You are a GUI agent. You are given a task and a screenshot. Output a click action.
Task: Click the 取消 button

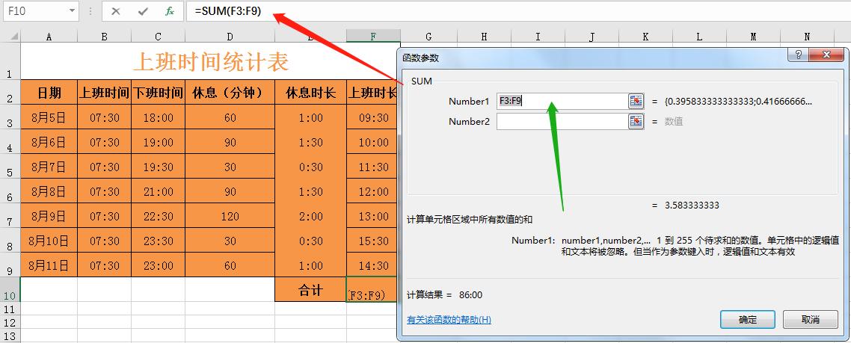tap(811, 319)
